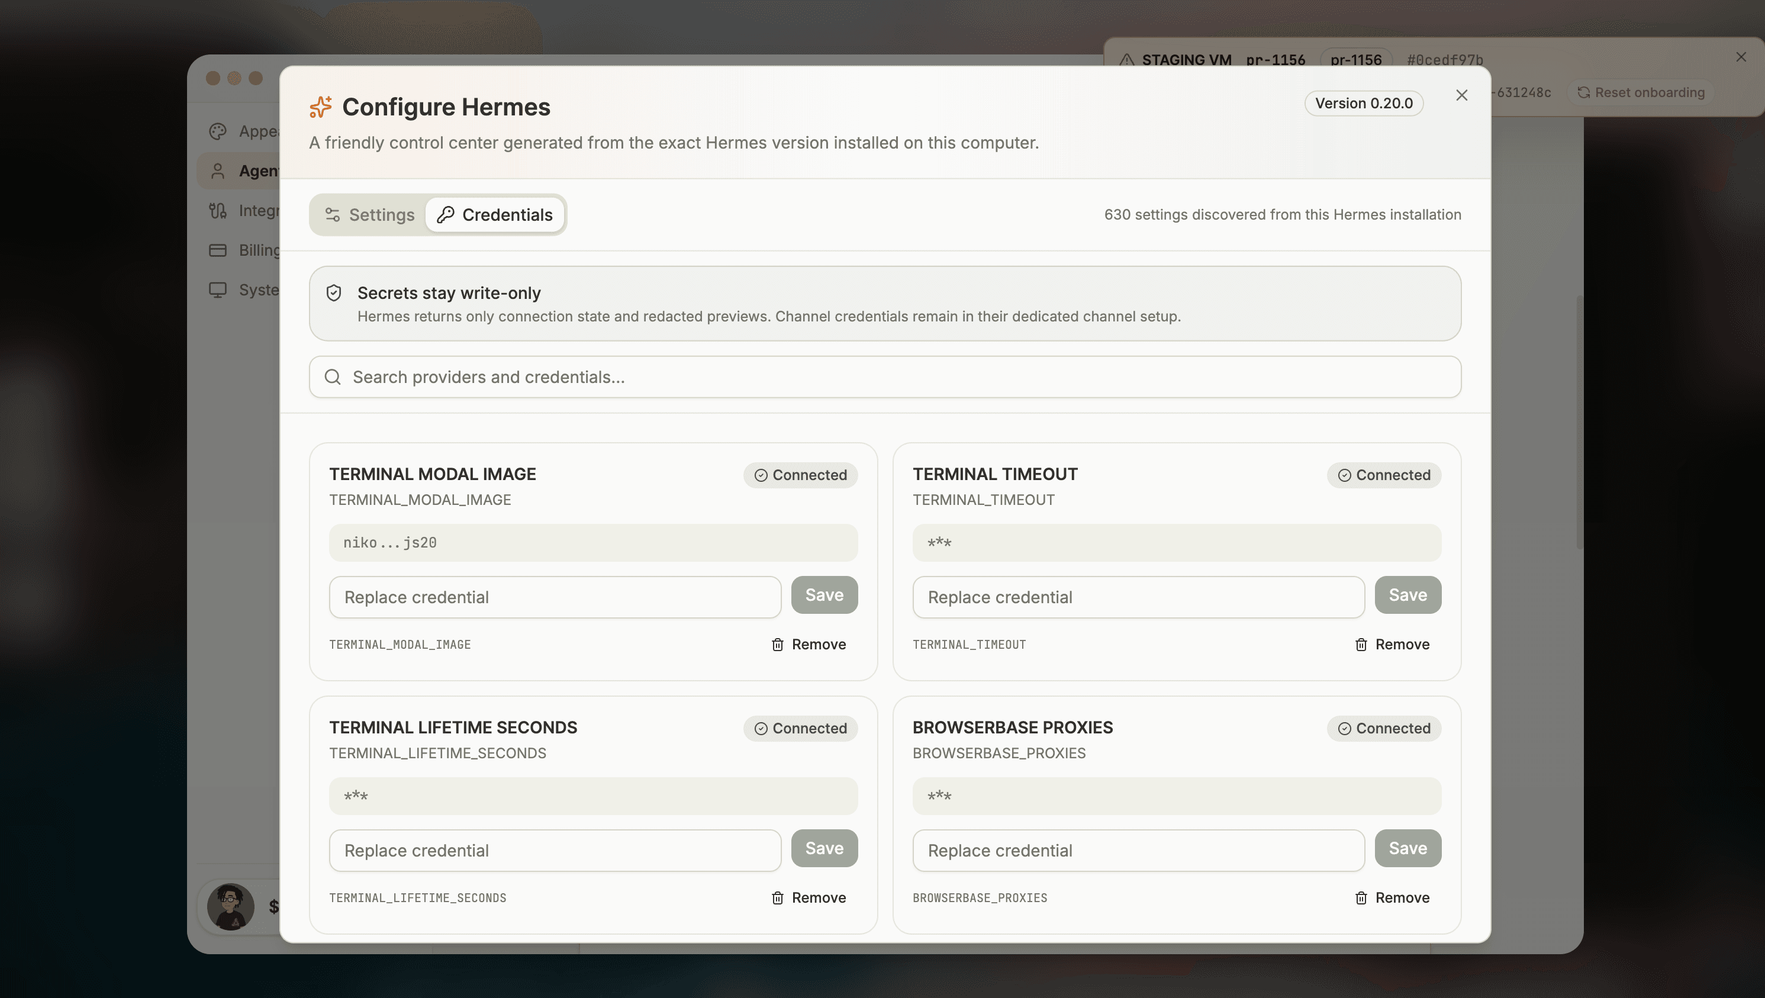Click the Version 0.20.0 badge

pyautogui.click(x=1364, y=104)
